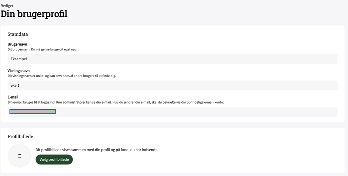Image resolution: width=348 pixels, height=176 pixels.
Task: Click the Brugernavn input field
Action: pyautogui.click(x=172, y=59)
